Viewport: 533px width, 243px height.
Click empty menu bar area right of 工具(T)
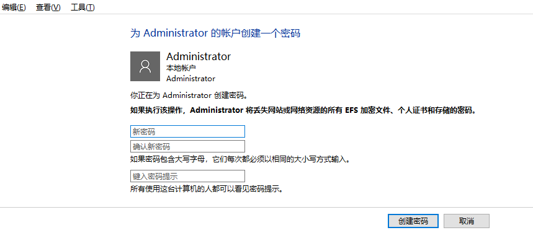(306, 7)
